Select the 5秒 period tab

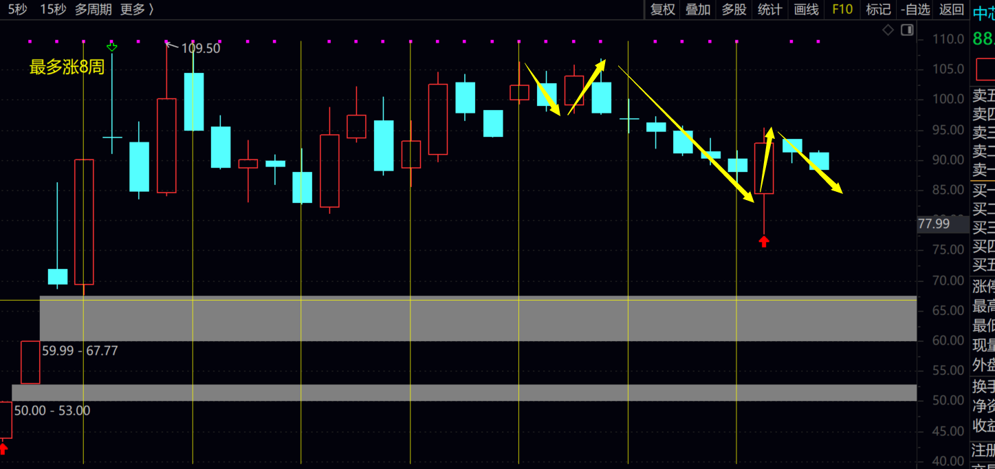click(x=17, y=9)
